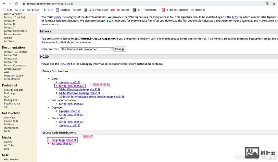This screenshot has height=162, width=278.
Task: Open Tomcat 9.0 documentation link
Action: click(10, 55)
